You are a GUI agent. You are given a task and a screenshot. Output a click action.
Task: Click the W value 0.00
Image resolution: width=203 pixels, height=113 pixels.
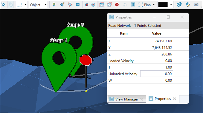click(169, 81)
